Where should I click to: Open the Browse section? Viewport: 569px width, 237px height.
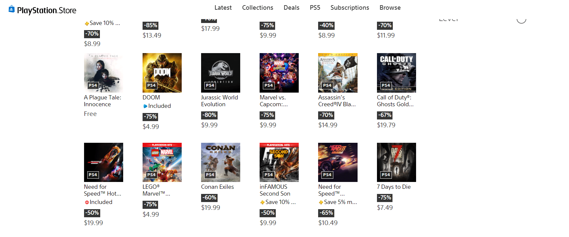pos(390,7)
